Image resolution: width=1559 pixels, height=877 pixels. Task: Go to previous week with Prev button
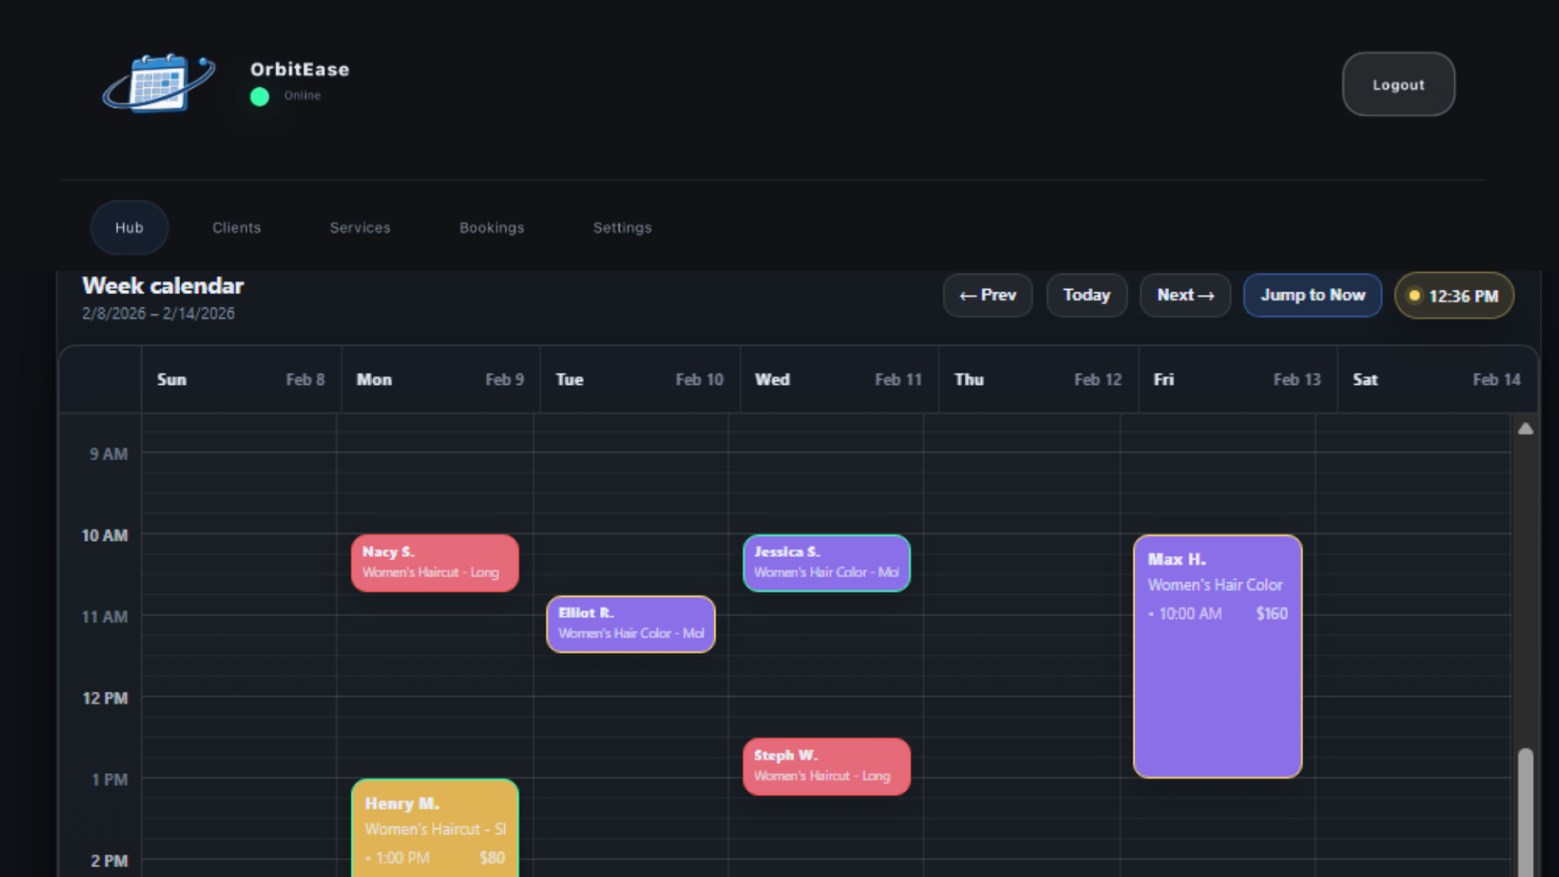point(987,296)
